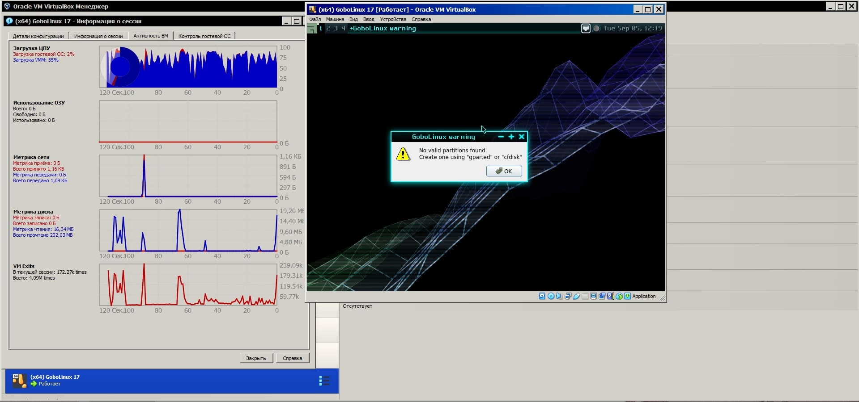Click the mouse integration status icon
This screenshot has width=859, height=402.
(619, 296)
